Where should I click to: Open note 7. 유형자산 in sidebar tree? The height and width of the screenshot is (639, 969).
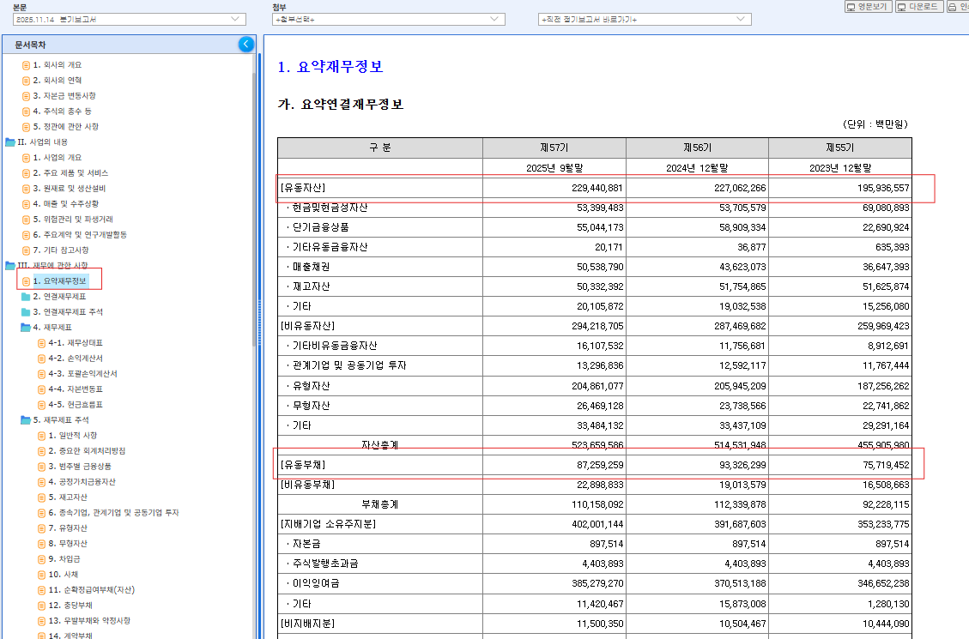tap(68, 527)
